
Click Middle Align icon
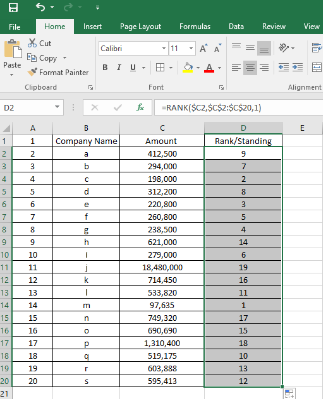pos(250,47)
